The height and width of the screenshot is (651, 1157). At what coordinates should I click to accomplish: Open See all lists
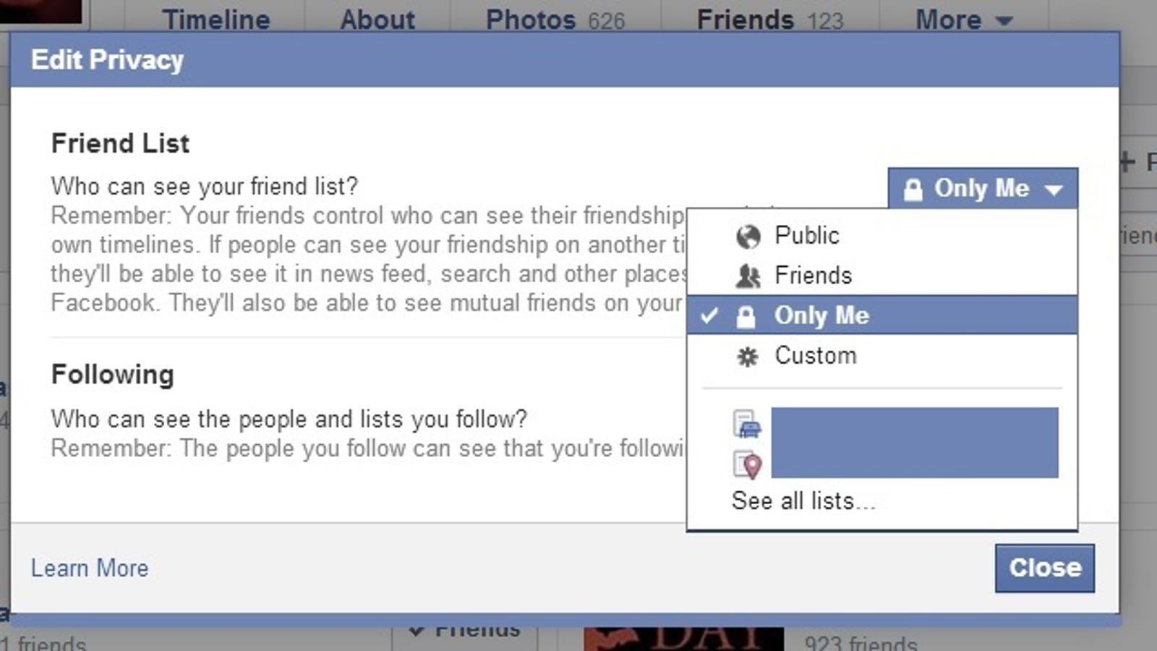coord(803,501)
